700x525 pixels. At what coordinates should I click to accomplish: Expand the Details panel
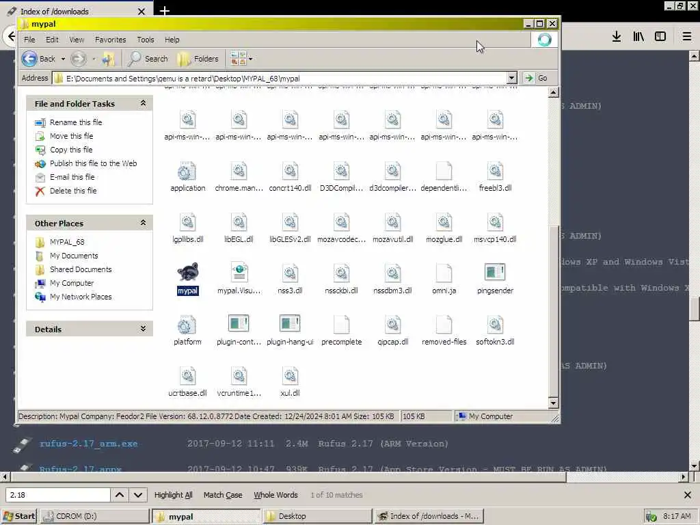point(143,329)
